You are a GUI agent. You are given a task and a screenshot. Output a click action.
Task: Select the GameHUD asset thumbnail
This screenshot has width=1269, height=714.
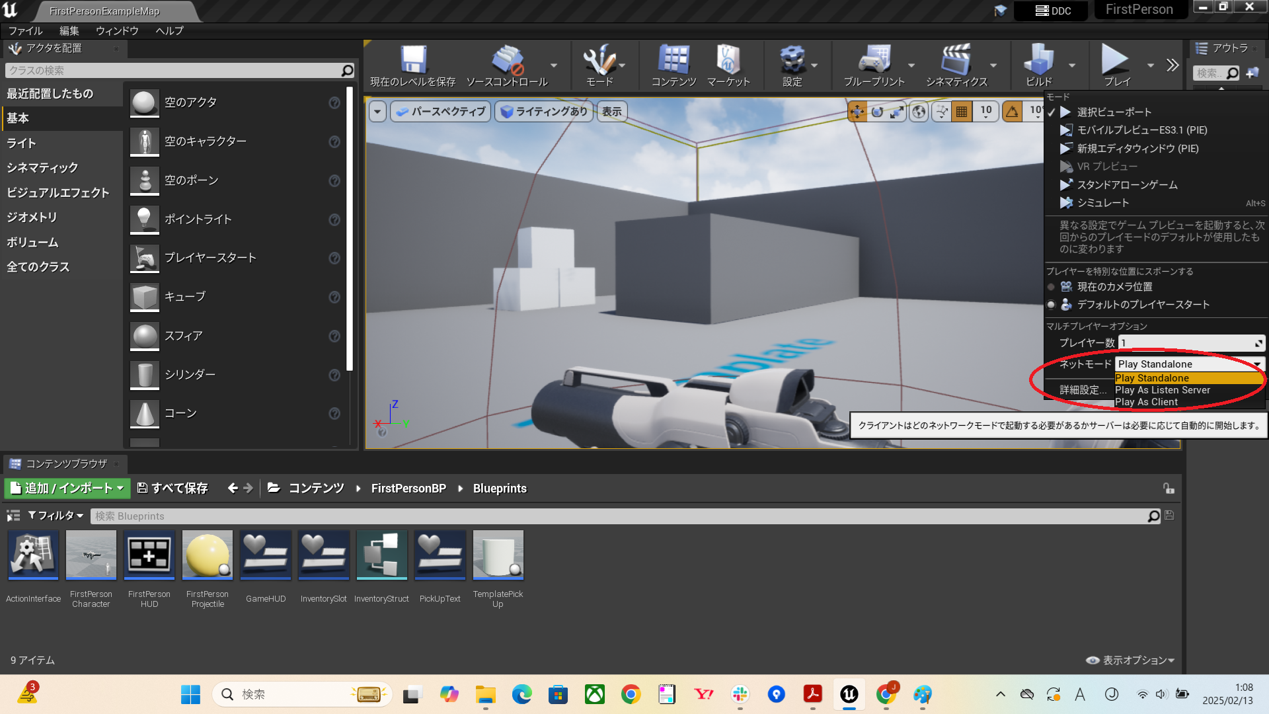[266, 555]
